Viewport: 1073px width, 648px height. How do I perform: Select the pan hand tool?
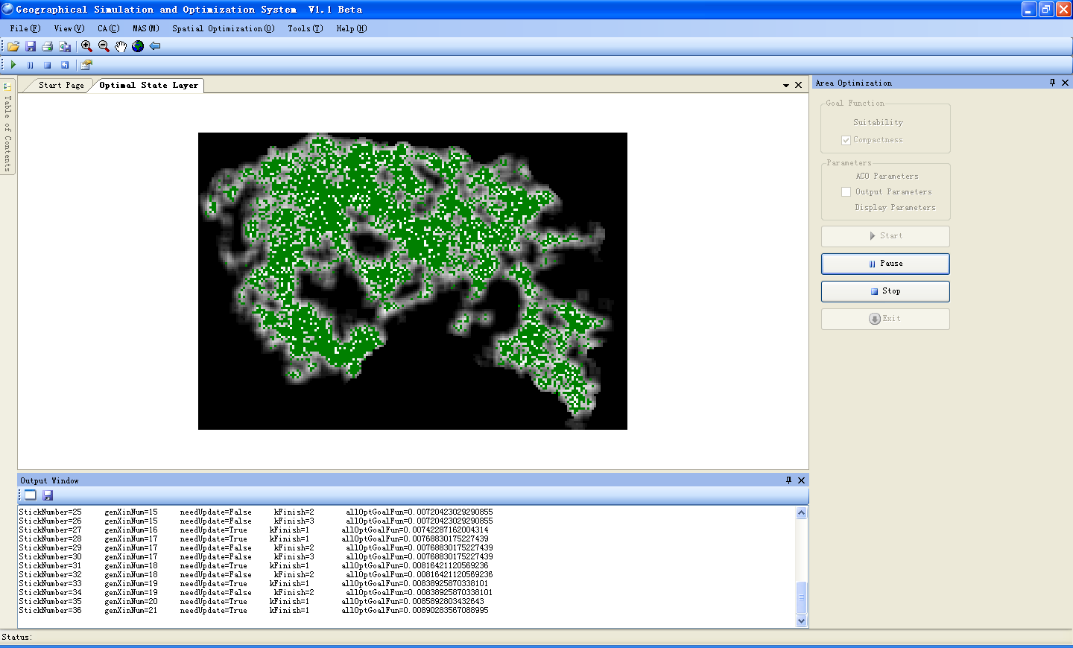(x=121, y=46)
